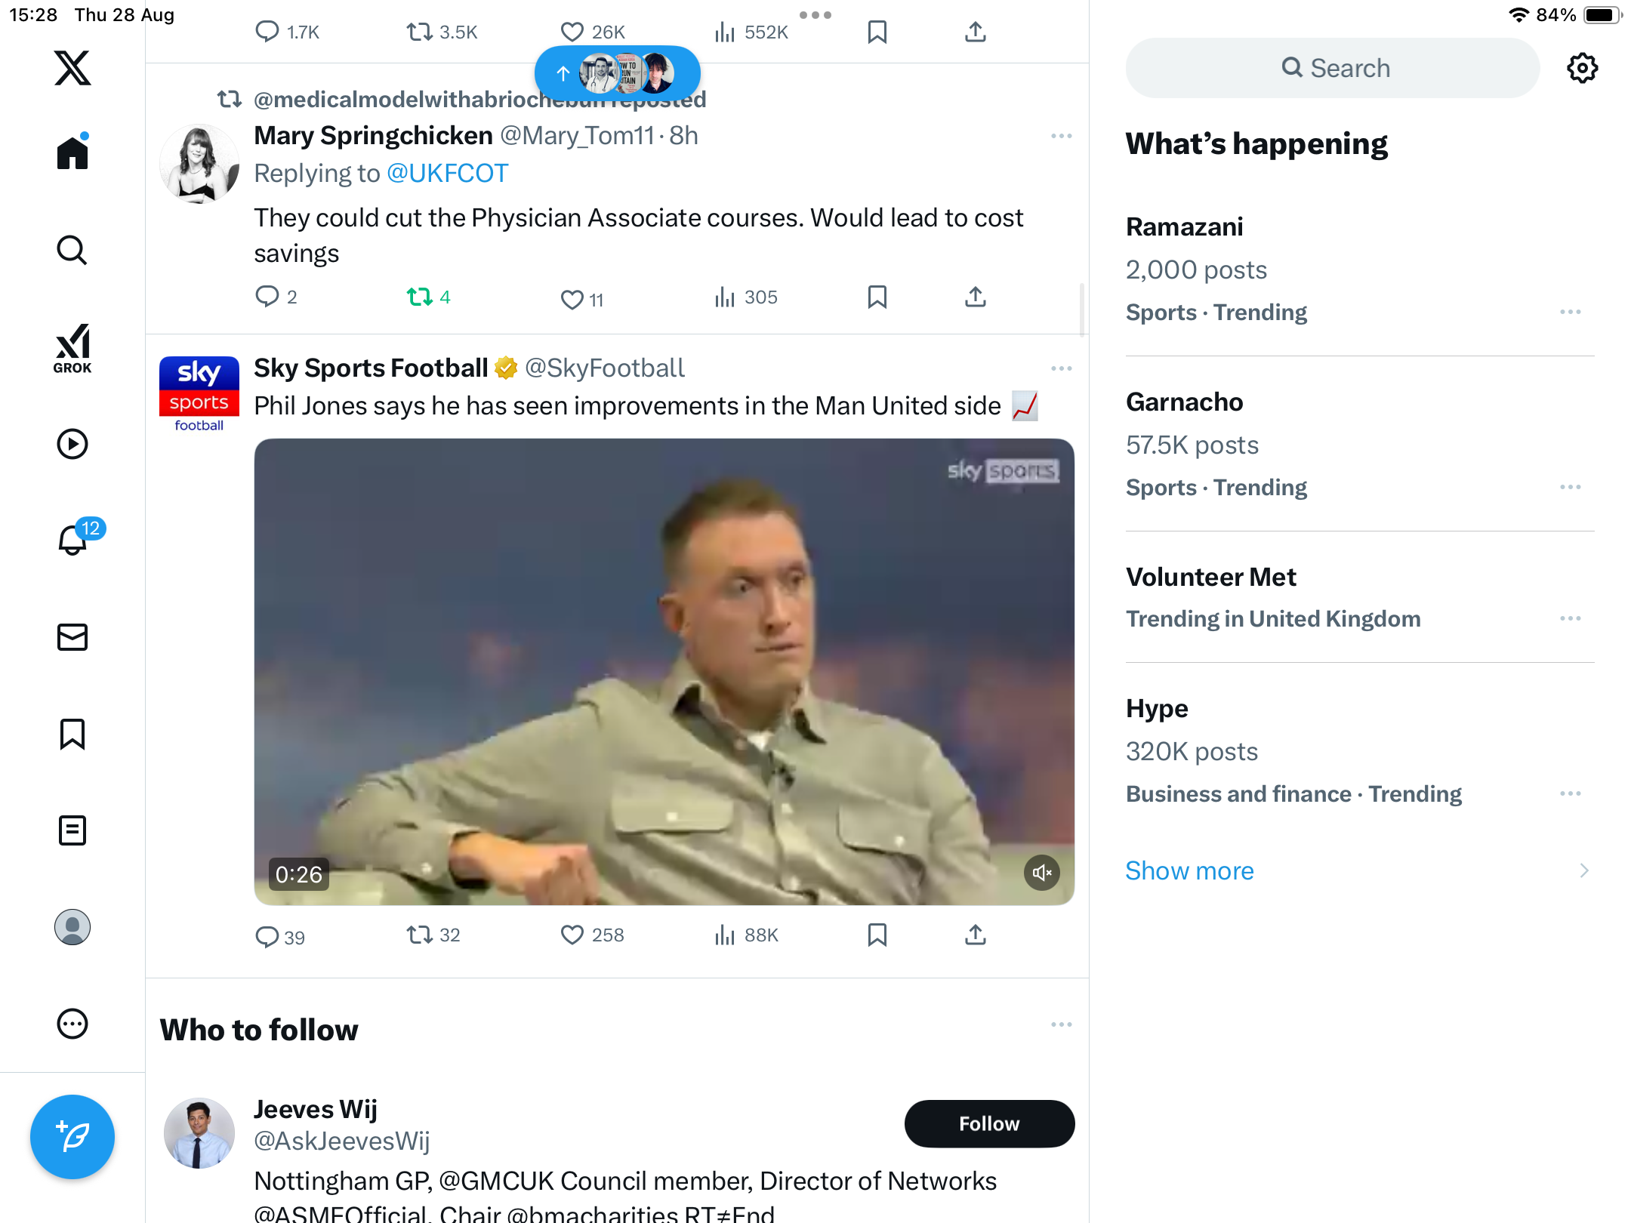
Task: Open the notifications bell
Action: 72,540
